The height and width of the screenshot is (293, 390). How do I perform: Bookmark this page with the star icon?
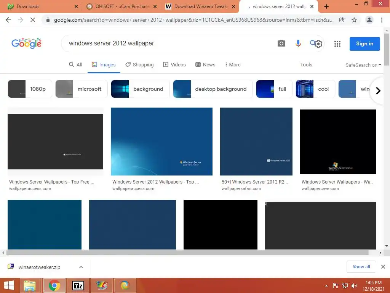(x=354, y=20)
